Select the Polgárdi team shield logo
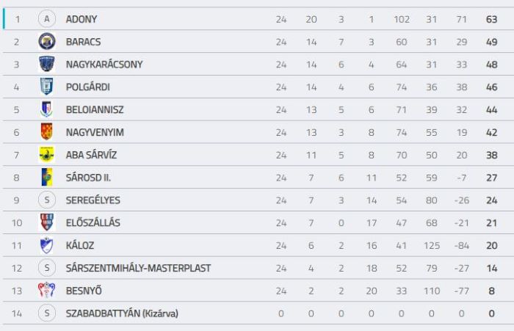 point(46,87)
